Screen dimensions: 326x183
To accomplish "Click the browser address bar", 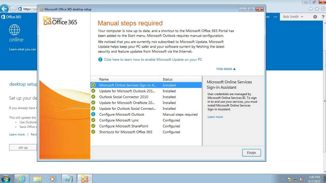I will click(x=28, y=9).
